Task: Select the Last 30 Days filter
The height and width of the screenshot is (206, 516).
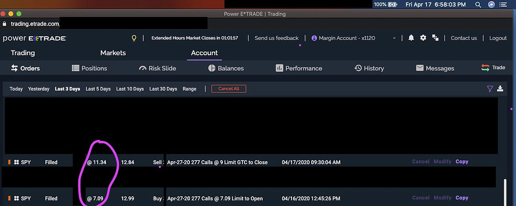Action: (x=163, y=89)
